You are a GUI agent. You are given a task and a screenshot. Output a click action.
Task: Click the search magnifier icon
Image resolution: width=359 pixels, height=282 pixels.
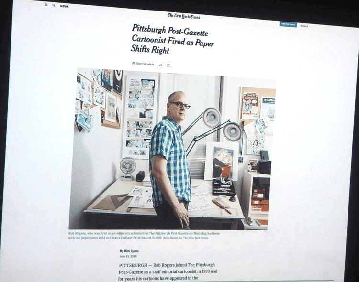[54, 6]
